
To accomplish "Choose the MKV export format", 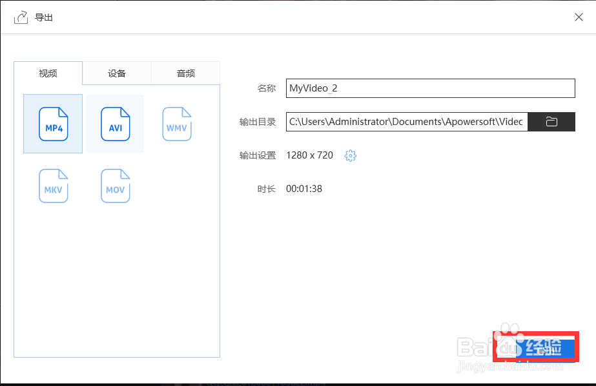I will pyautogui.click(x=53, y=186).
